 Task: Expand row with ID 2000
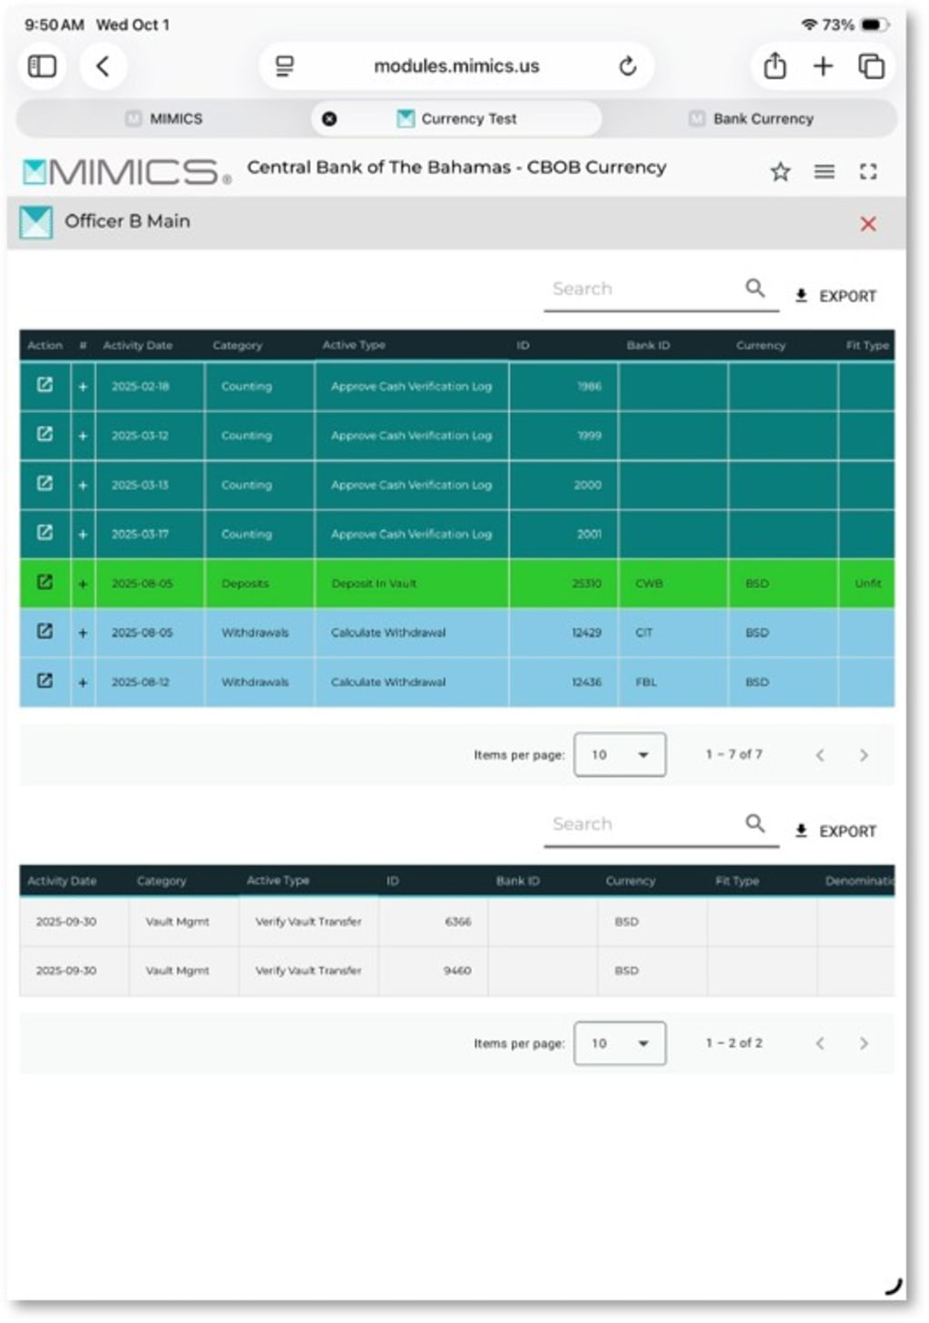(x=83, y=485)
